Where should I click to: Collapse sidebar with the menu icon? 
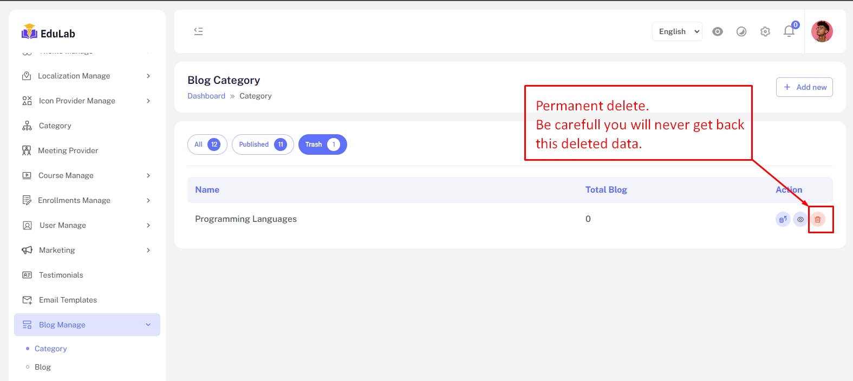pos(198,31)
